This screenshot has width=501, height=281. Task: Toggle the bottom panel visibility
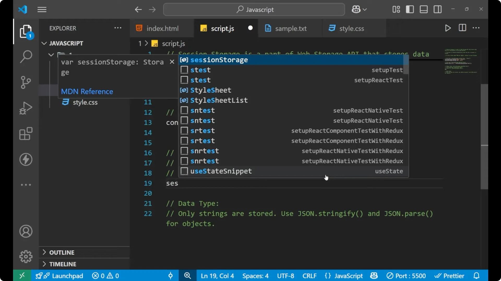(x=423, y=9)
